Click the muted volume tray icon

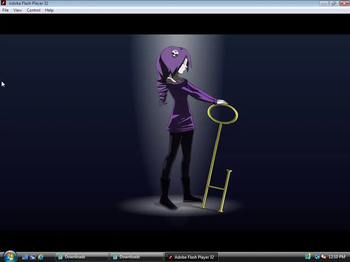[324, 257]
